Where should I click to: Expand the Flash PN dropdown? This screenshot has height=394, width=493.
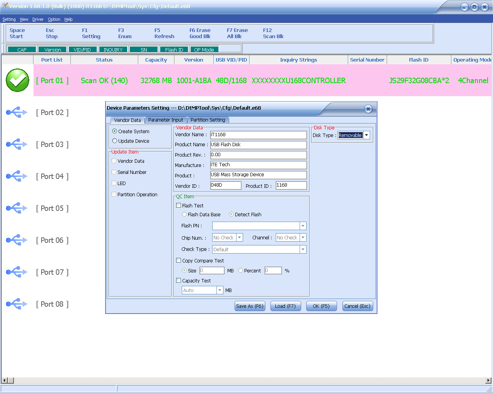tap(303, 226)
